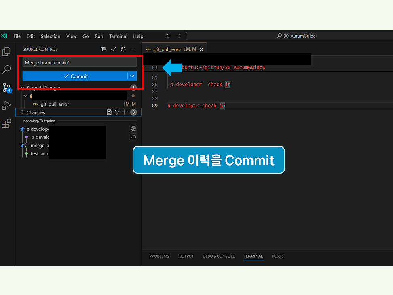Open the Explorer view in the activity bar
This screenshot has height=295, width=393.
(6, 51)
